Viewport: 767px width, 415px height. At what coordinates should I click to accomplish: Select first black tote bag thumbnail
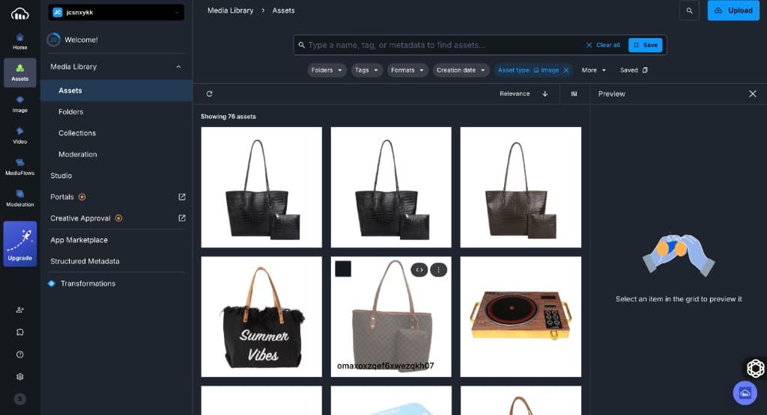261,188
